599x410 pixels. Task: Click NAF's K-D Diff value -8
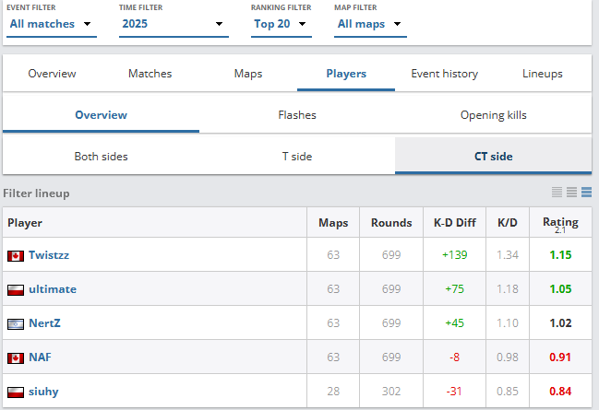(x=455, y=357)
